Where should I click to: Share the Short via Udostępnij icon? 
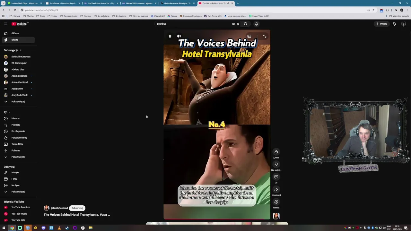pos(276,189)
